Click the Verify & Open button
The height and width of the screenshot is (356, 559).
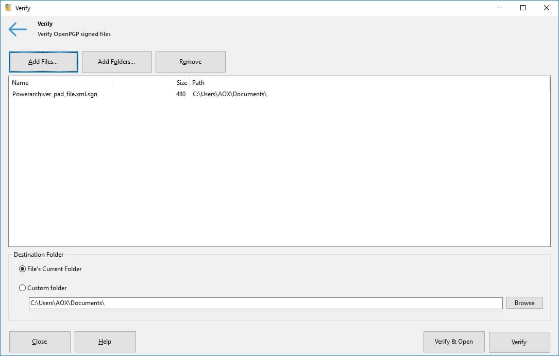(453, 342)
